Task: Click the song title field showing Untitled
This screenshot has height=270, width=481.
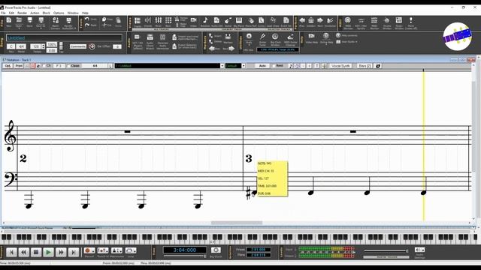Action: (x=64, y=38)
